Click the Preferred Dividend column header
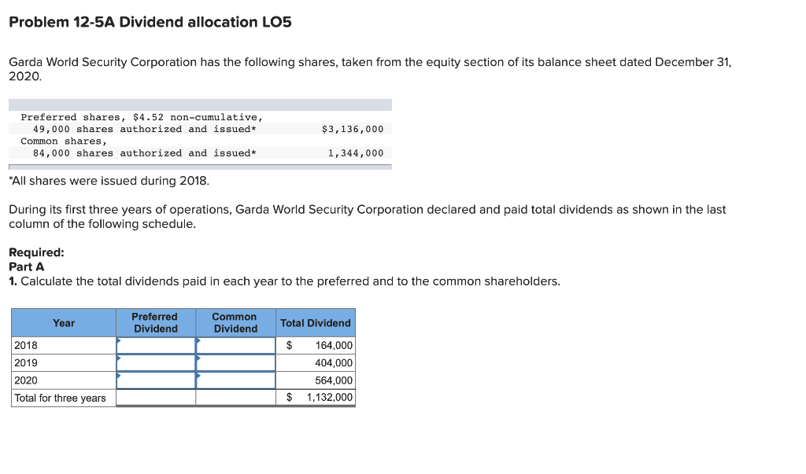The image size is (806, 474). 156,323
